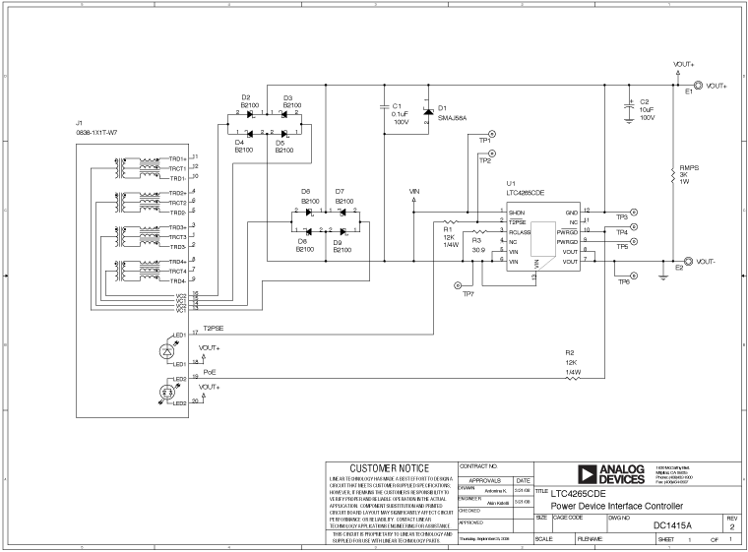Click drawing number DC1415A

pyautogui.click(x=672, y=525)
